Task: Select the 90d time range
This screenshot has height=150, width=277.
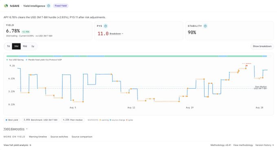Action: click(x=25, y=46)
